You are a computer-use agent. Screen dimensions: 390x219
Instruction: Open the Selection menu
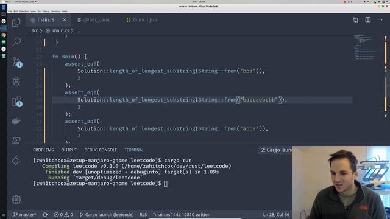24,12
